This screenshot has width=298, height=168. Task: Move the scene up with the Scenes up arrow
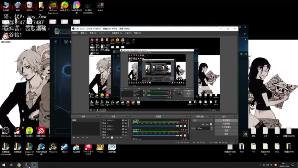pos(83,137)
